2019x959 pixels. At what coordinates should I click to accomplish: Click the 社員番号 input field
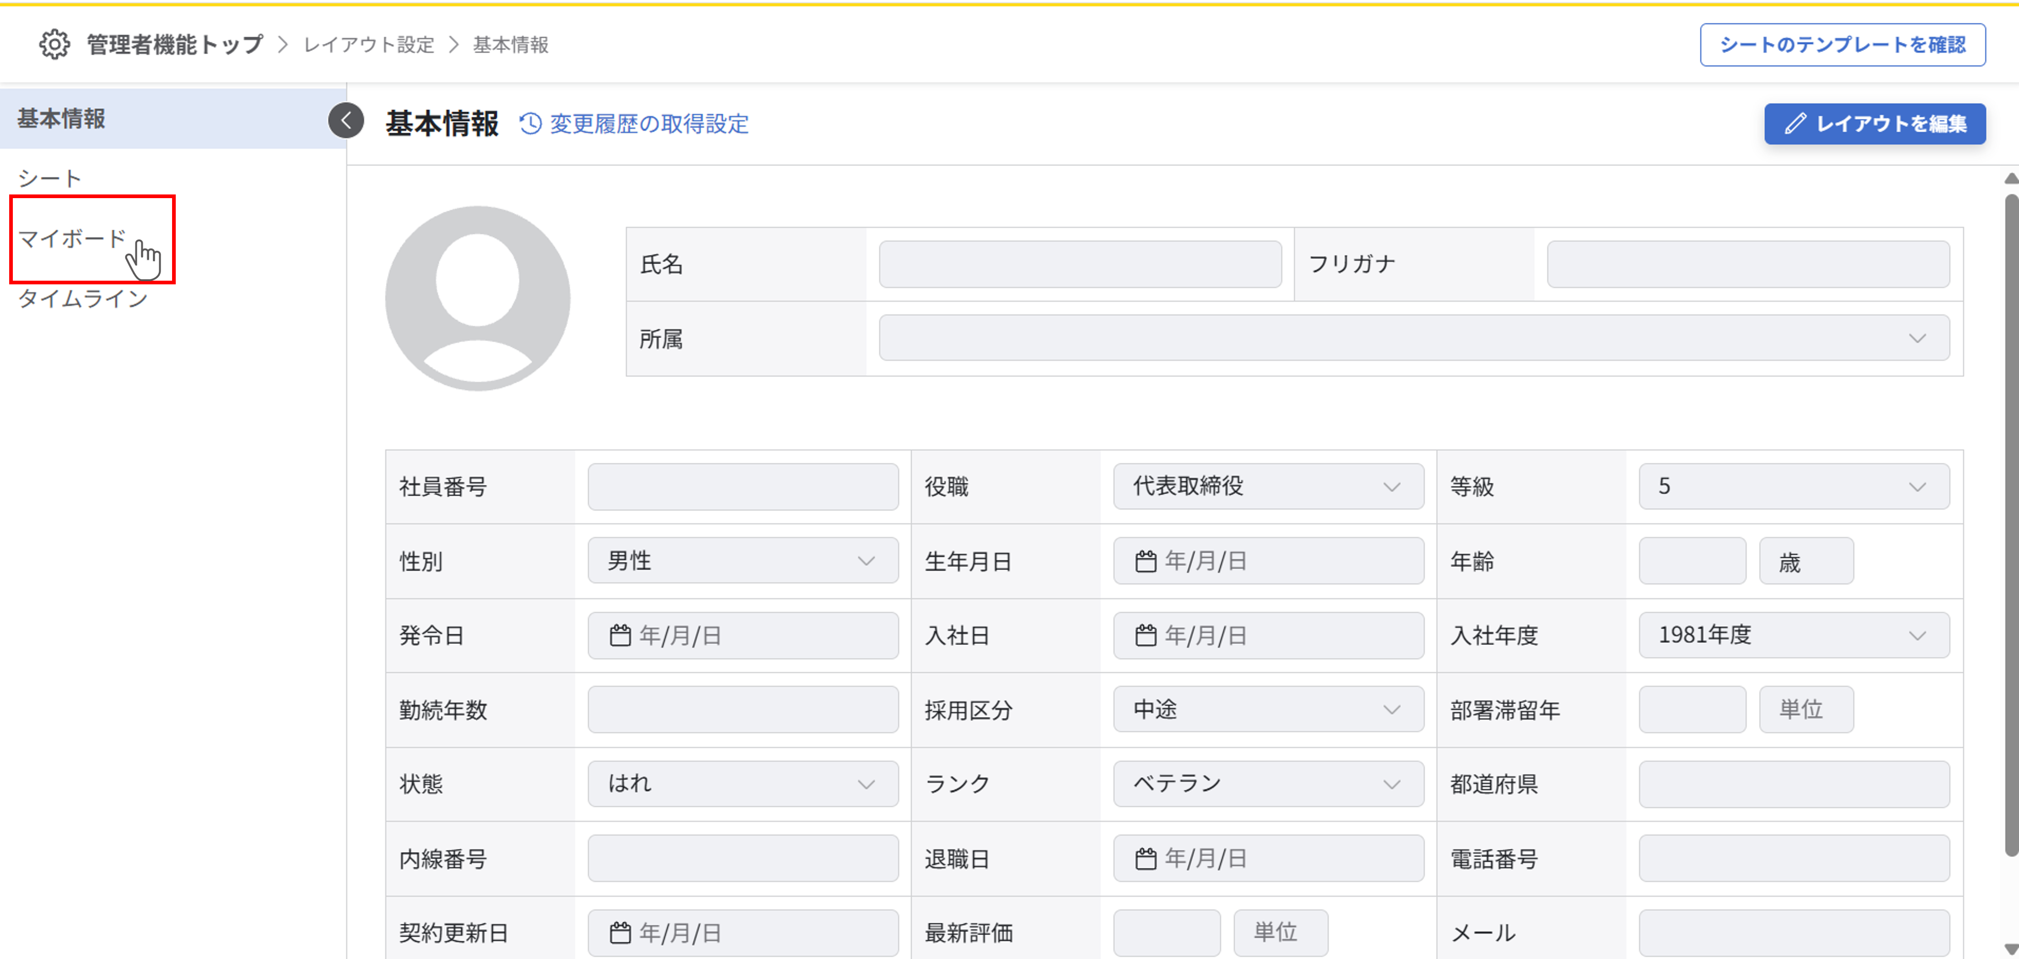click(x=742, y=486)
